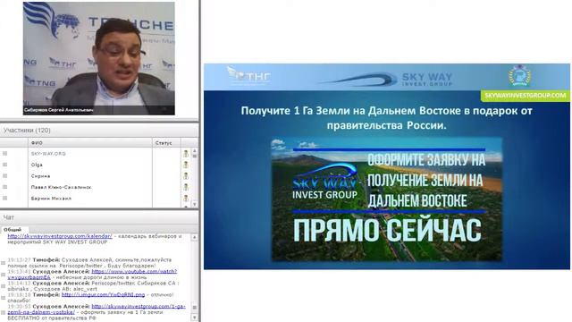Click gray square icon beside Павел Южно-Сахалинск

4,187
